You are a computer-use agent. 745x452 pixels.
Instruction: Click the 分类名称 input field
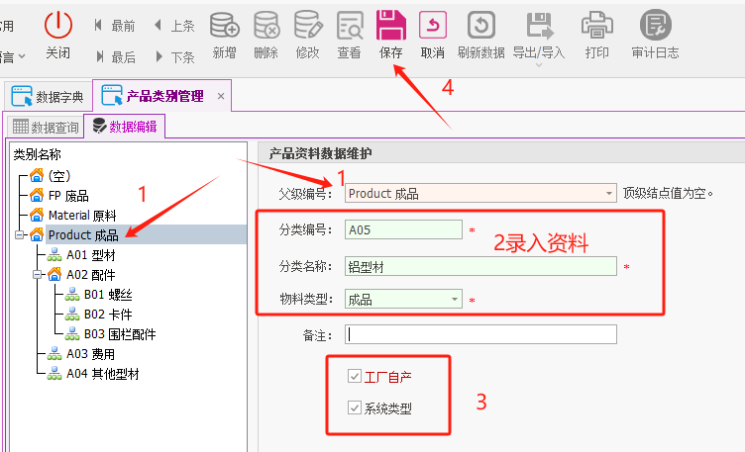tap(480, 267)
